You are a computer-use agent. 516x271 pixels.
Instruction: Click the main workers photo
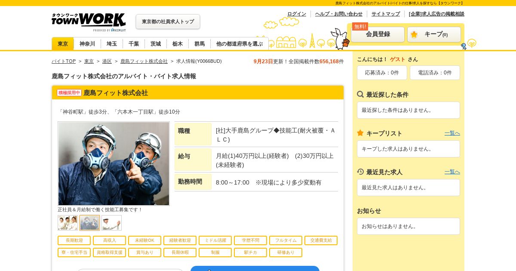(114, 163)
